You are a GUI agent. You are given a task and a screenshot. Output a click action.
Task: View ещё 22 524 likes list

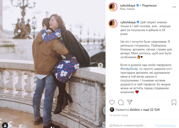click(151, 109)
